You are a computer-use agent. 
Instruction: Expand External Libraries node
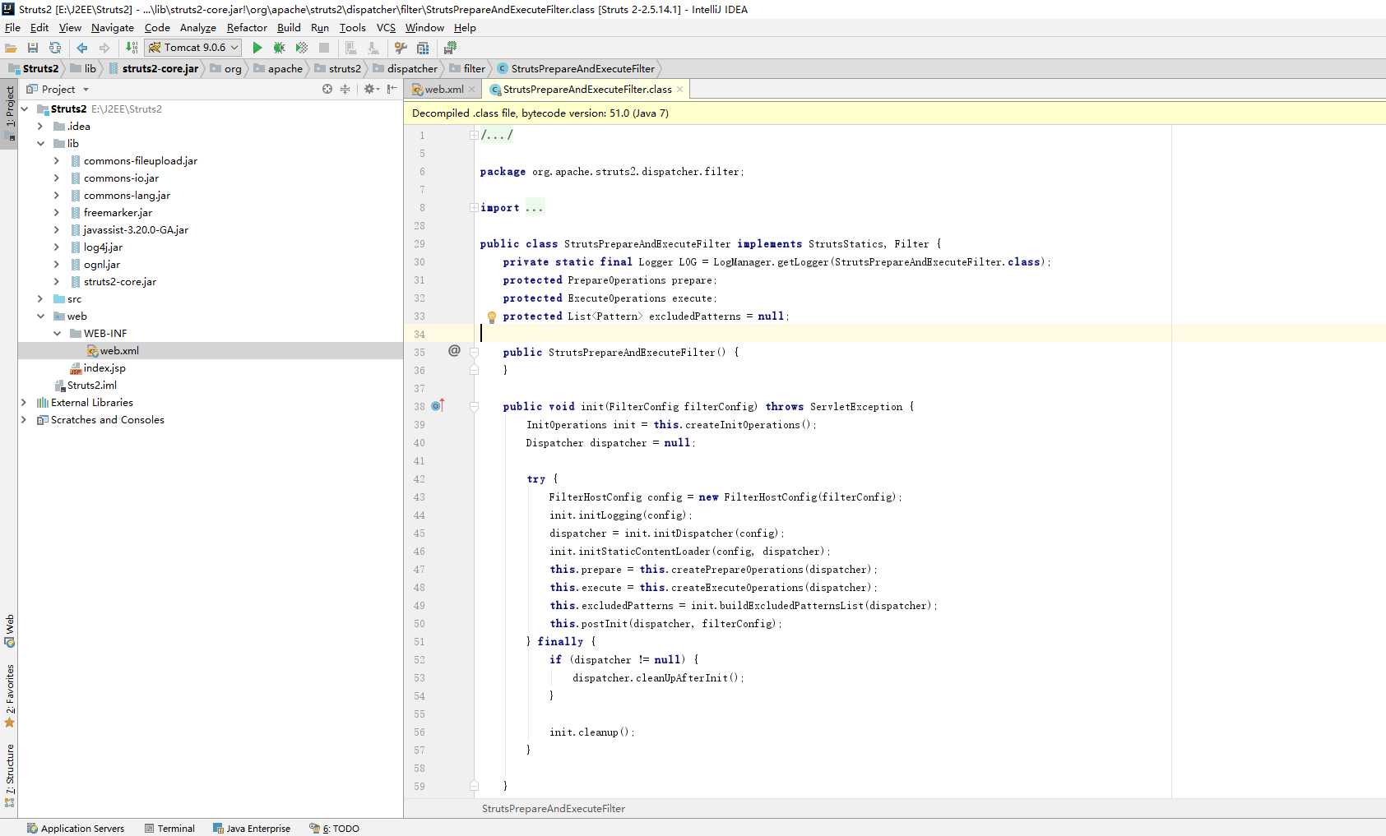coord(24,402)
